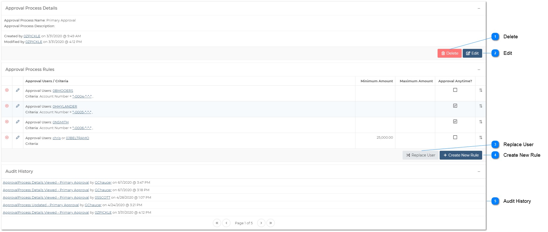Click Create New Rule button
This screenshot has width=548, height=232.
[461, 155]
